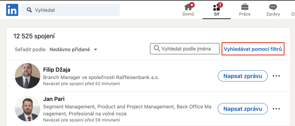This screenshot has height=126, width=295.
Task: Click the magnifier icon in Vyhledat bar
Action: pyautogui.click(x=29, y=10)
